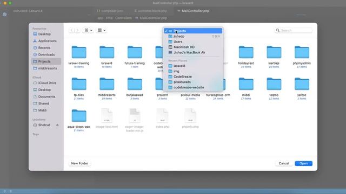Click the Open button
The width and height of the screenshot is (346, 194).
304,163
